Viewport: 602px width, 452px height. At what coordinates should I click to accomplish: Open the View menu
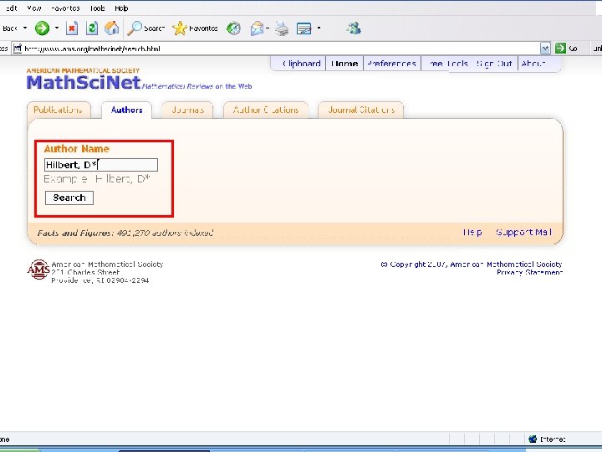[34, 8]
